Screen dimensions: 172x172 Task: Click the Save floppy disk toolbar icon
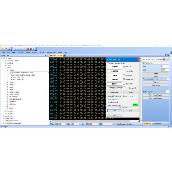tap(9, 49)
